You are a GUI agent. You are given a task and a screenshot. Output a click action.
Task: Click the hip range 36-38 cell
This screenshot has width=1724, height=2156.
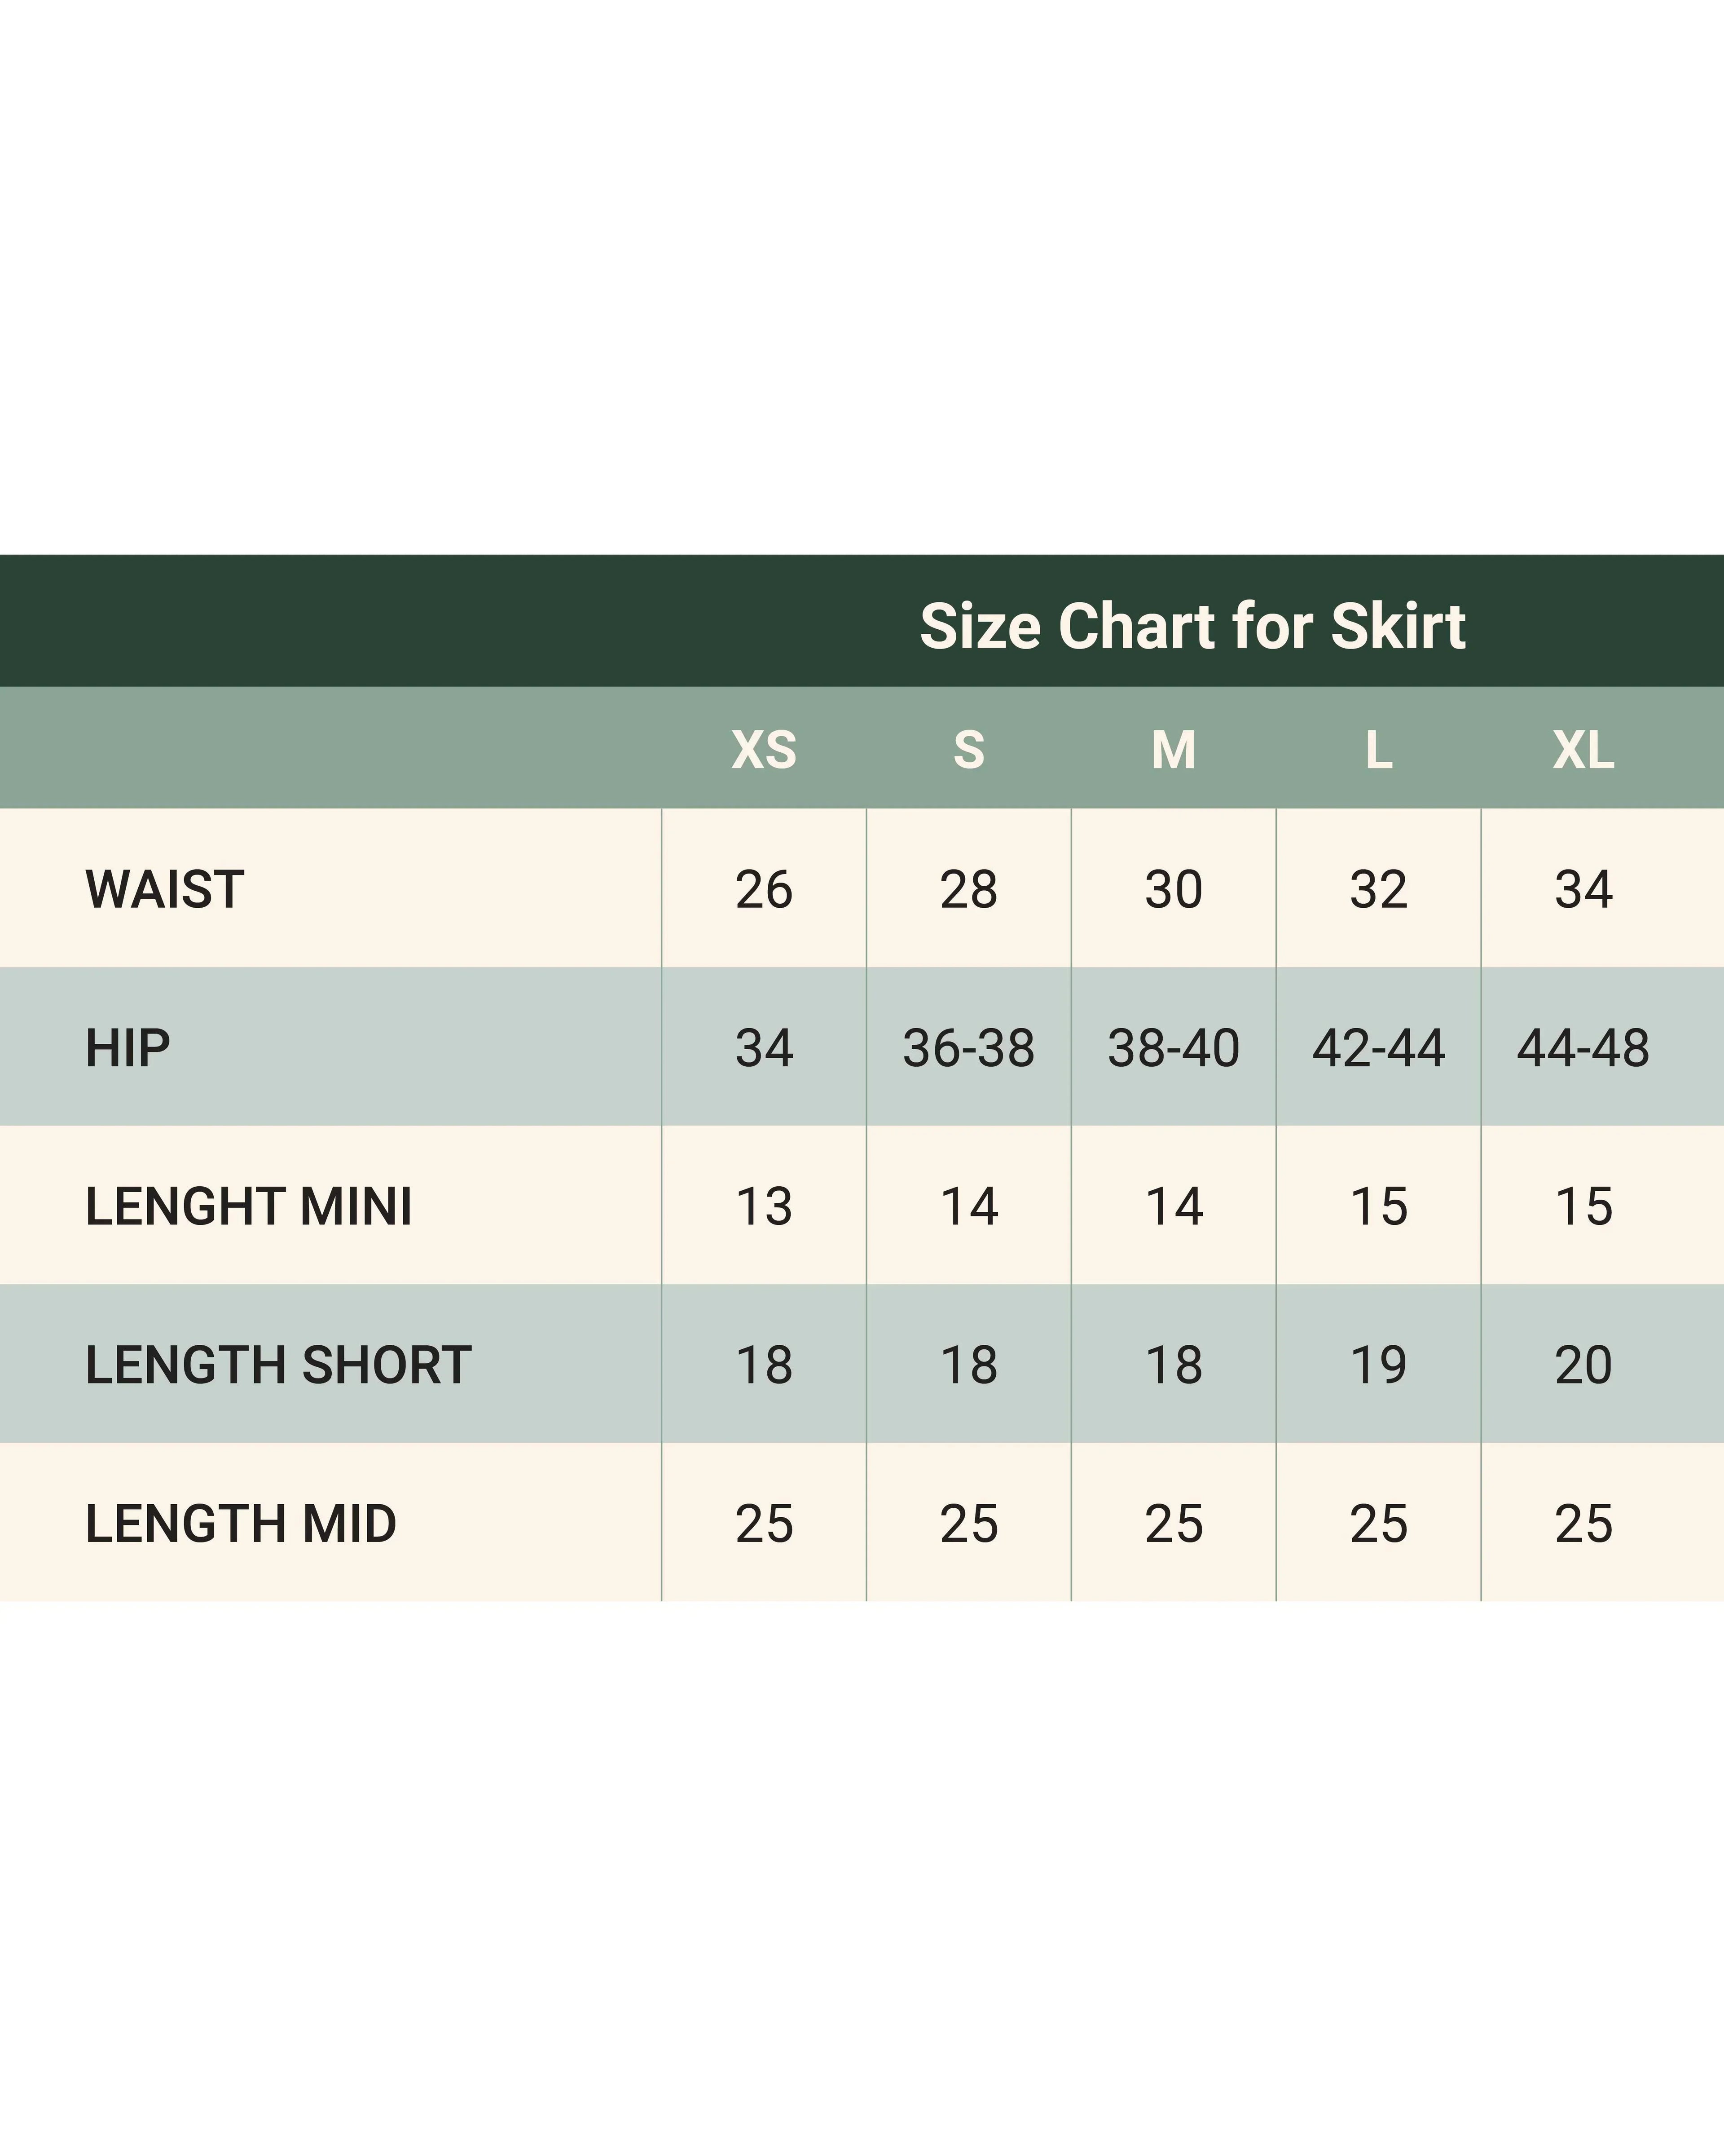(x=968, y=1048)
